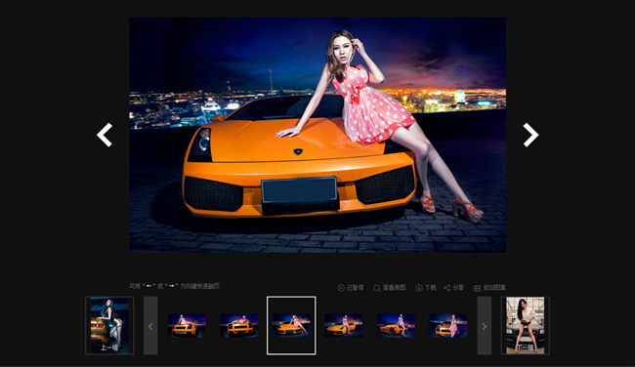The image size is (635, 367).
Task: Select the fourth thumbnail in the strip
Action: pyautogui.click(x=344, y=325)
